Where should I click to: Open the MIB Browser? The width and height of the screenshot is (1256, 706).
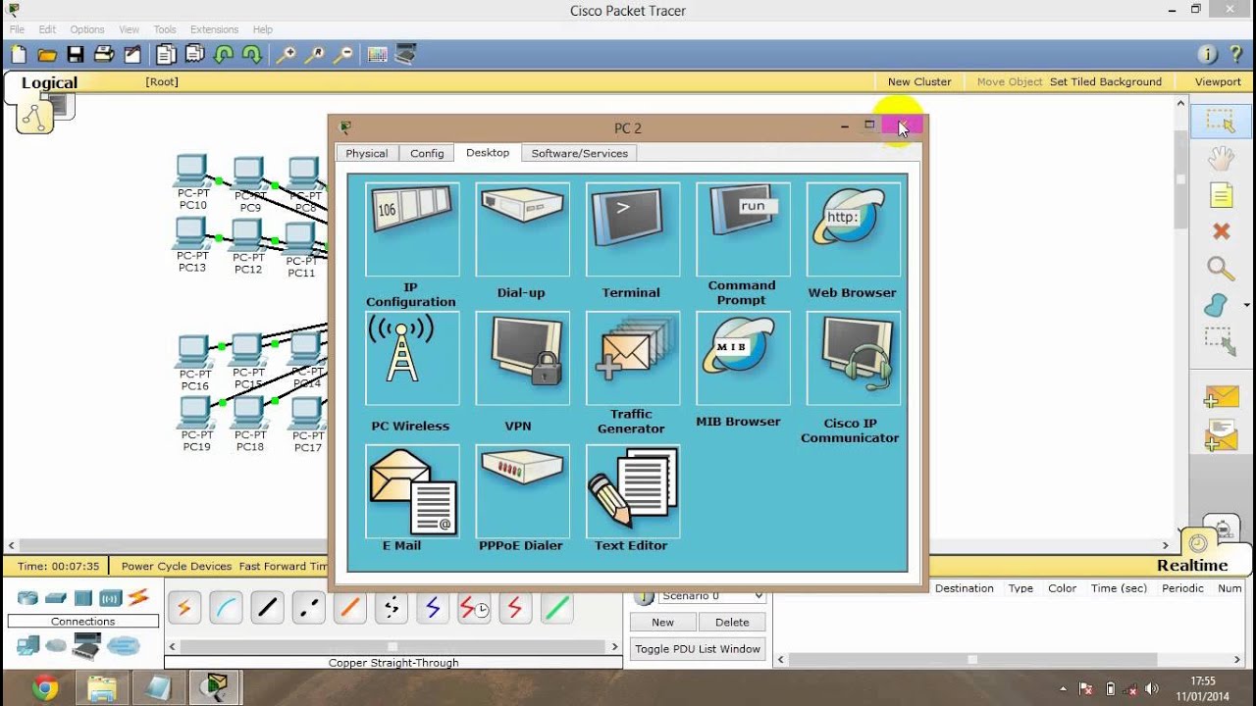pos(743,359)
